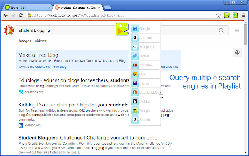Click the Yahoo icon in the playlist
Image resolution: width=249 pixels, height=156 pixels.
coord(135,83)
